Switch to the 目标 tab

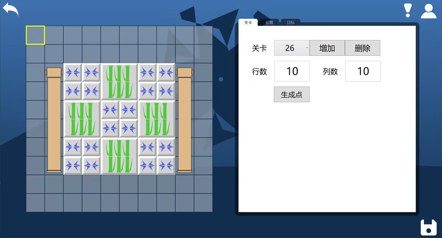pyautogui.click(x=290, y=23)
